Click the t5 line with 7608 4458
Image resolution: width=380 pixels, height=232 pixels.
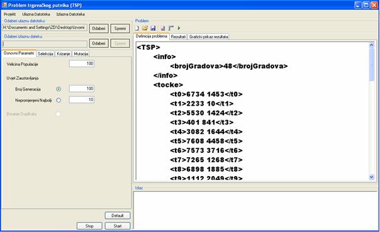(x=206, y=141)
